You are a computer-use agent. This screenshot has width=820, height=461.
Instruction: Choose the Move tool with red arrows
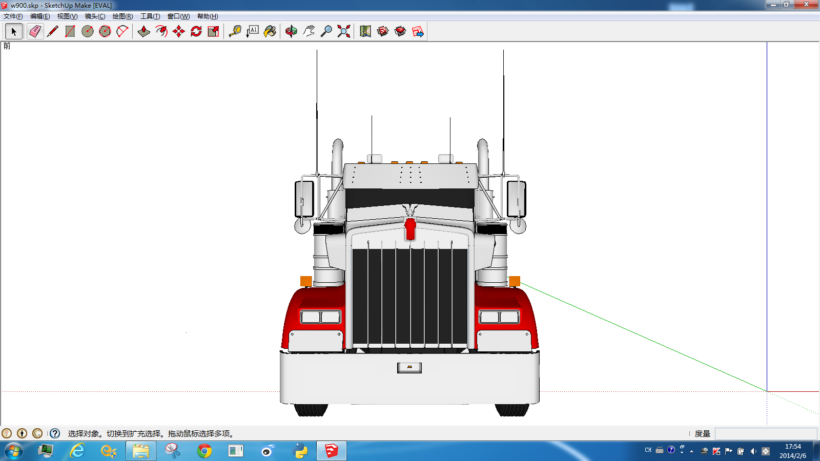(179, 32)
